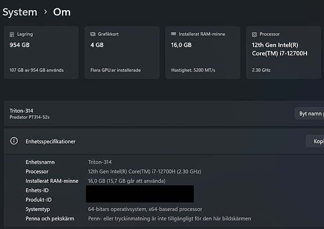Collapse the Enhetsspecifikationer section header
Image resolution: width=324 pixels, height=229 pixels.
(163, 141)
